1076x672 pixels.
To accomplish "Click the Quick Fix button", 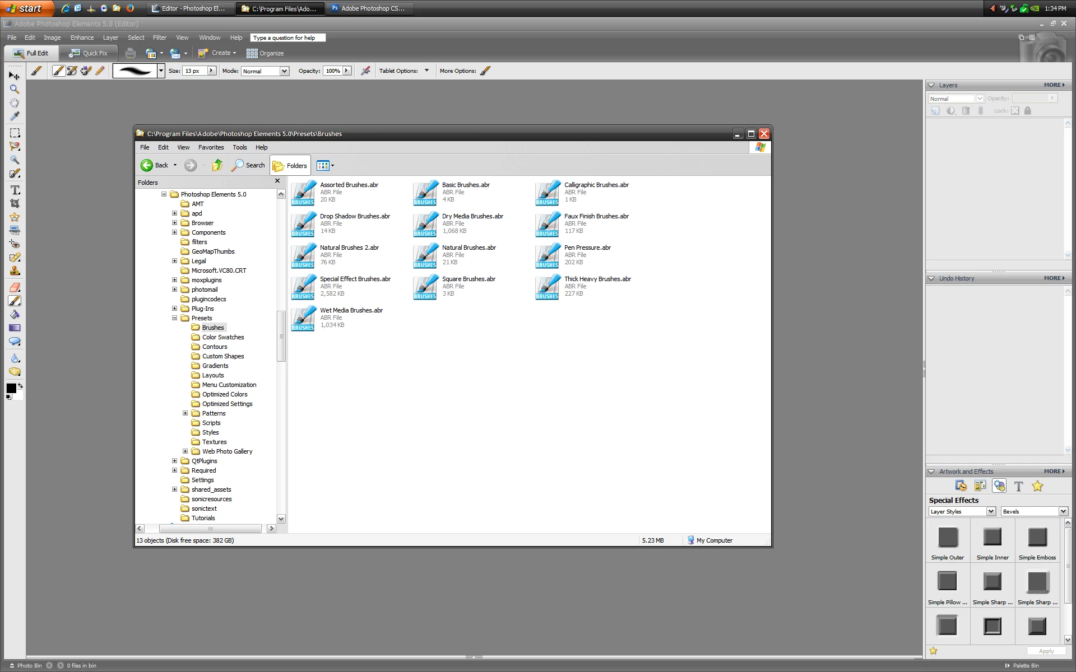I will 88,53.
